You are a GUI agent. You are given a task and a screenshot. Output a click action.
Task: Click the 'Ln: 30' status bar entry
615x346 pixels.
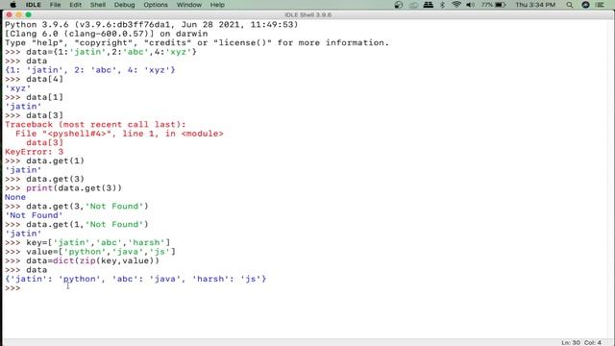pyautogui.click(x=571, y=342)
